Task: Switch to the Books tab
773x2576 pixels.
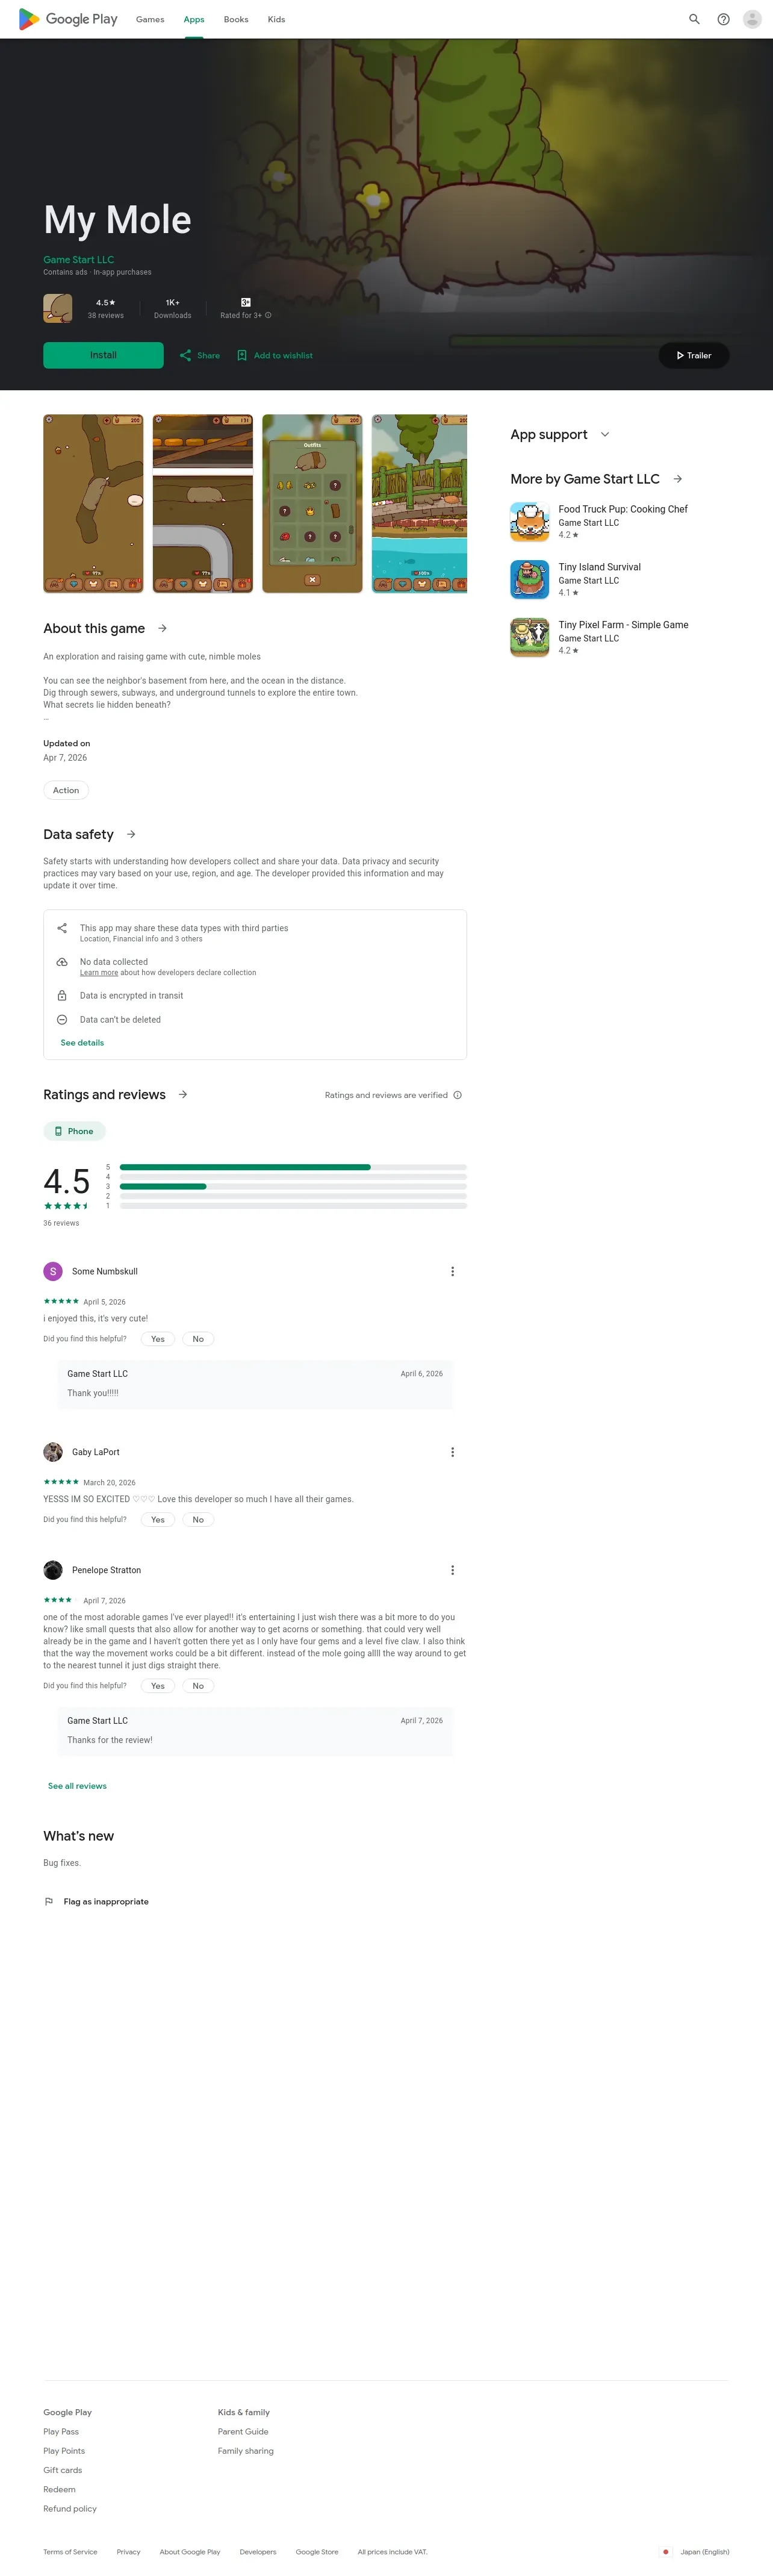Action: (236, 19)
